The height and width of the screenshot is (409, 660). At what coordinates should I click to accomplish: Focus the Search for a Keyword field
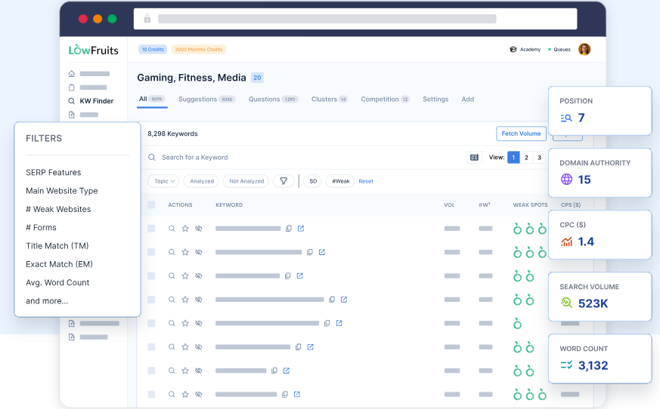tap(303, 157)
